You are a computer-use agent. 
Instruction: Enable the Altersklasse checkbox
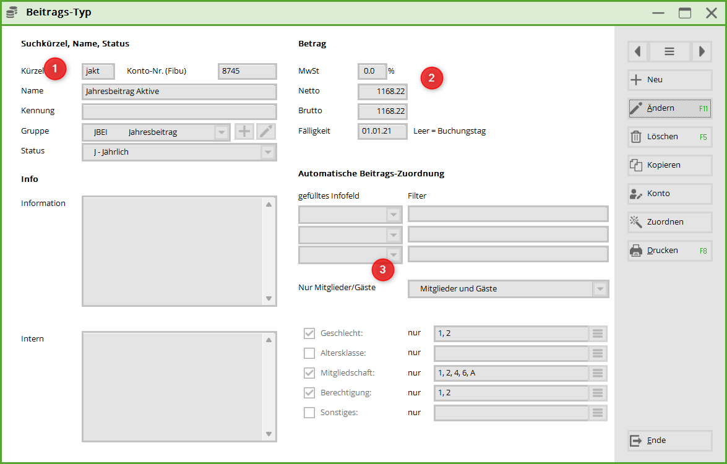pyautogui.click(x=309, y=353)
